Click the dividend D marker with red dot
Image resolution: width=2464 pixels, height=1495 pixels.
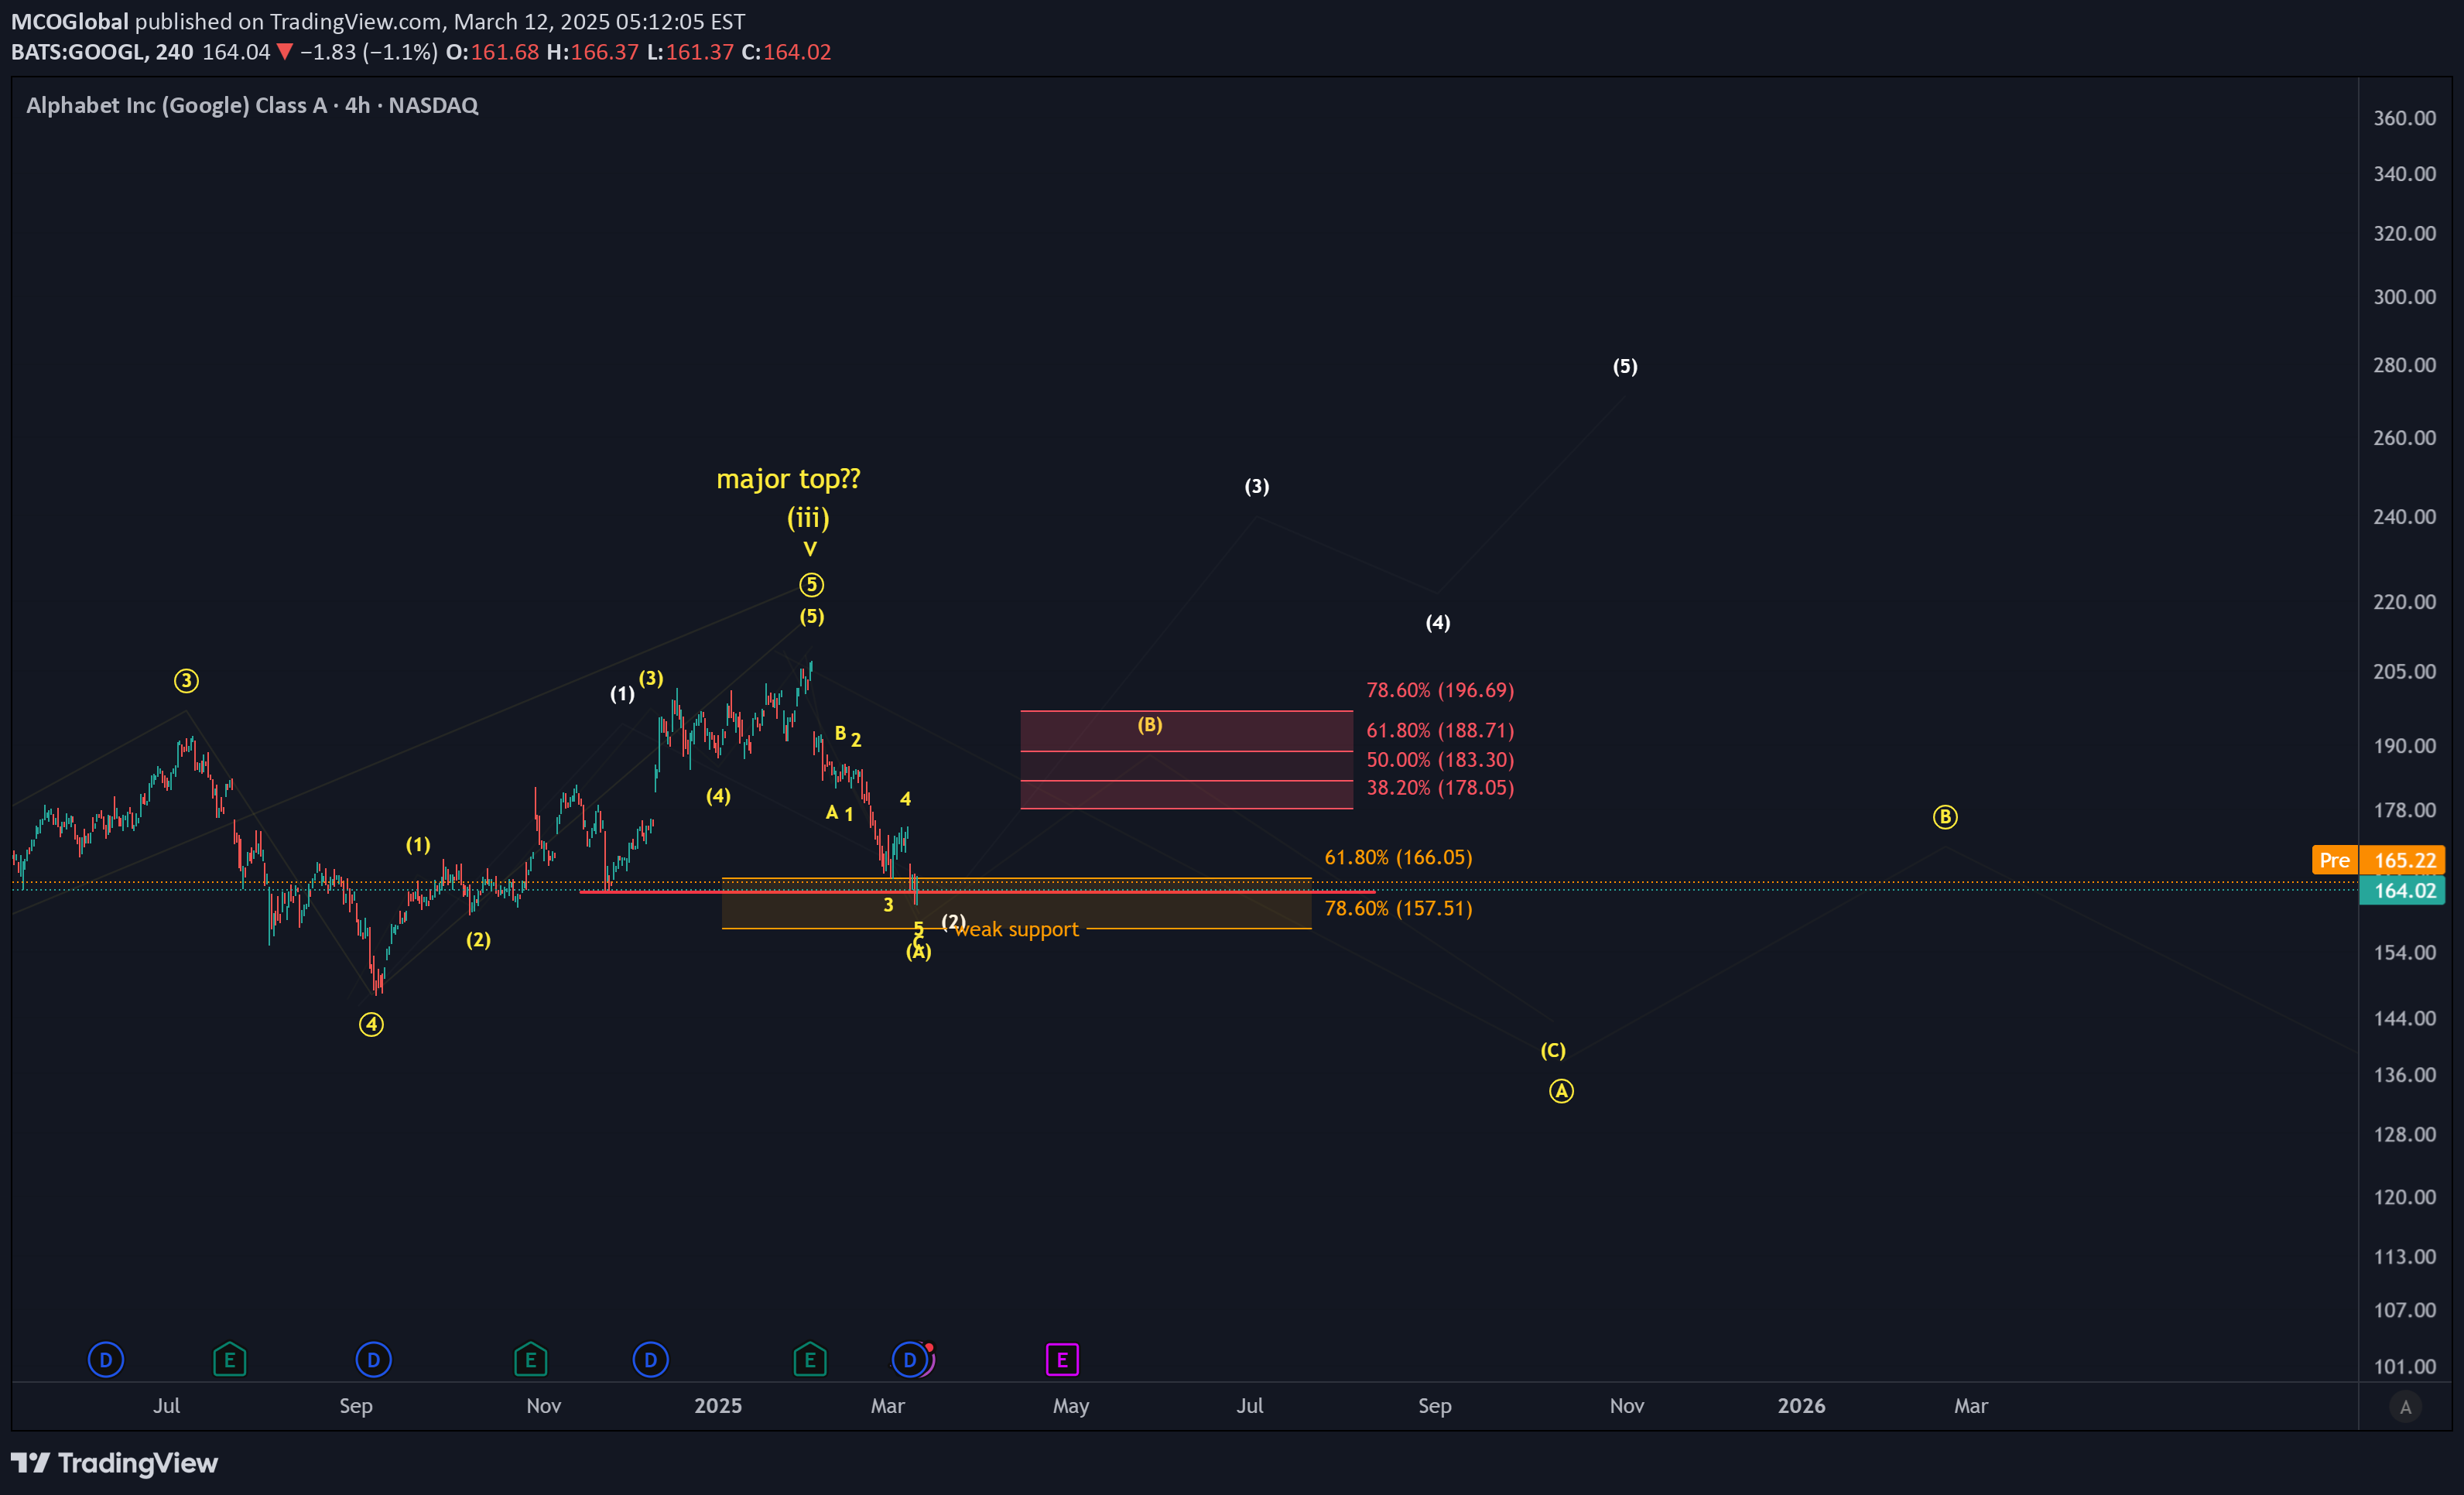click(910, 1359)
